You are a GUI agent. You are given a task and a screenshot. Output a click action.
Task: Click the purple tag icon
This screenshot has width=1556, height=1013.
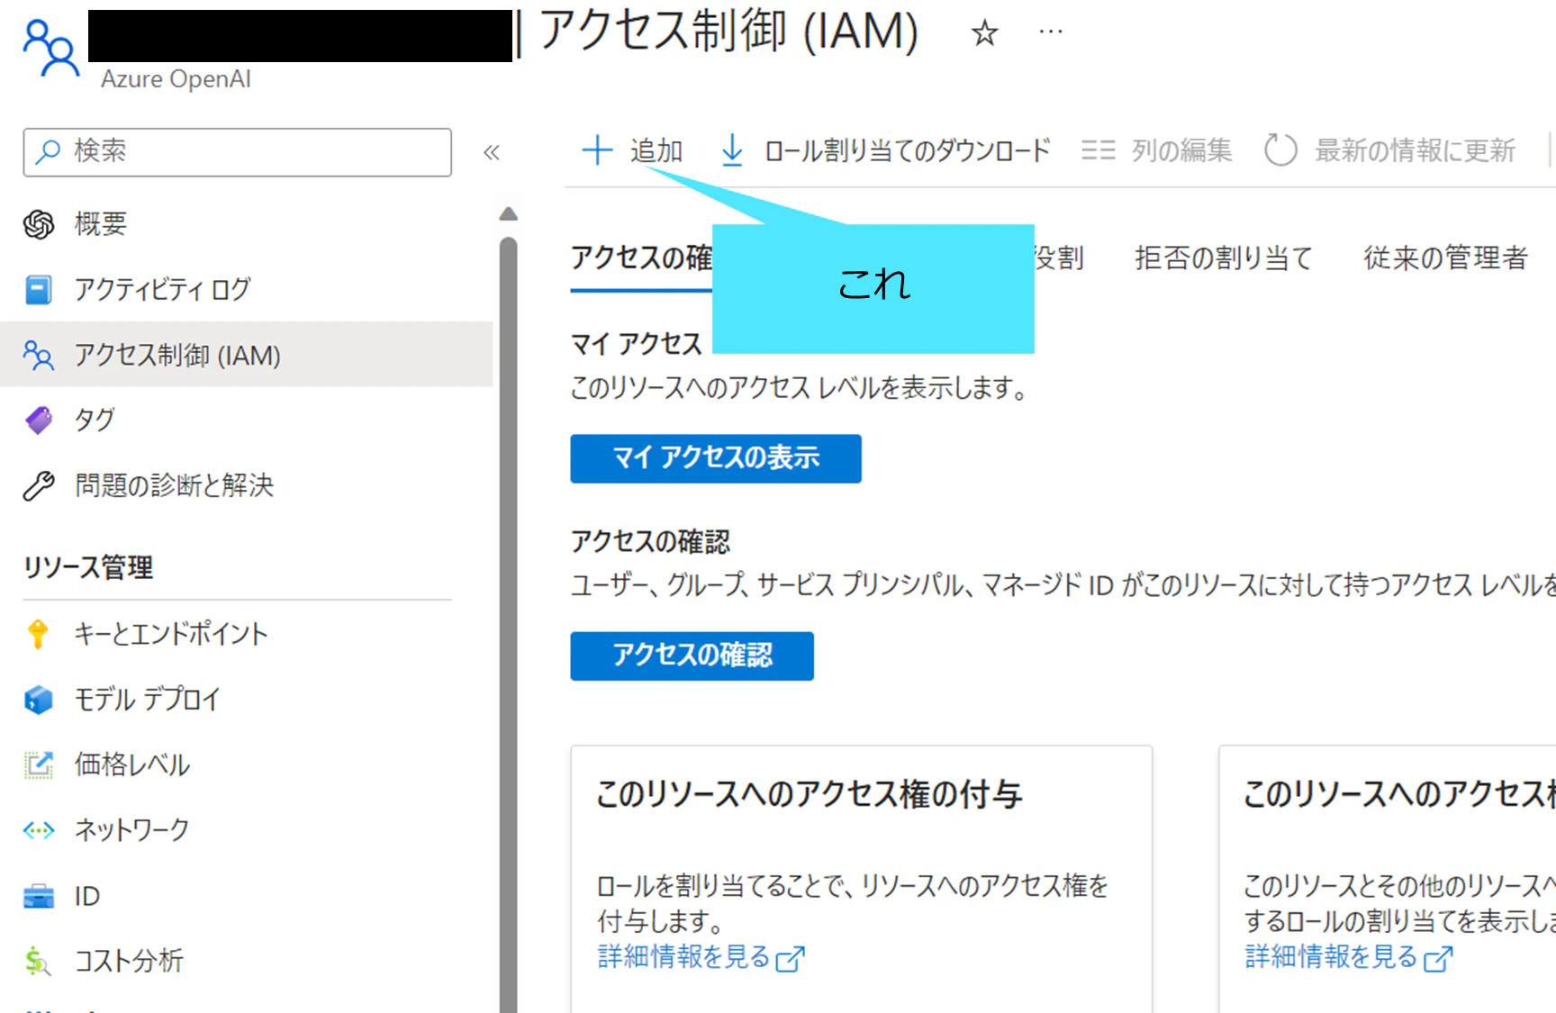pyautogui.click(x=39, y=421)
